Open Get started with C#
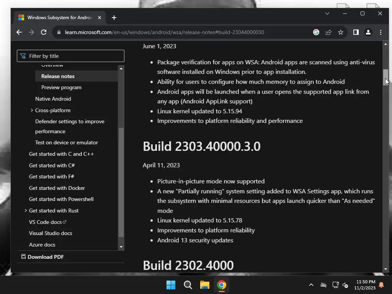The image size is (392, 294). (52, 165)
